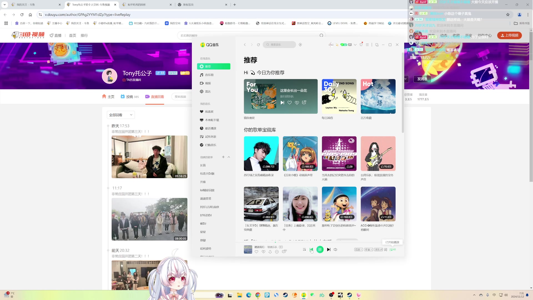Skip to previous song in QQ Music

pos(311,249)
